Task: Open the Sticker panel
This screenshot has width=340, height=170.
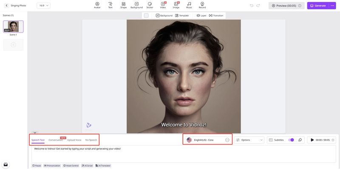Action: 150,5
